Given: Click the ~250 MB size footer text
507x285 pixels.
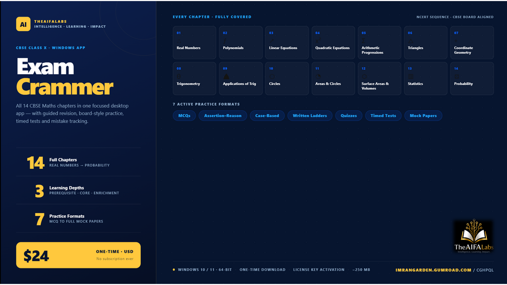Looking at the screenshot, I should pyautogui.click(x=361, y=270).
